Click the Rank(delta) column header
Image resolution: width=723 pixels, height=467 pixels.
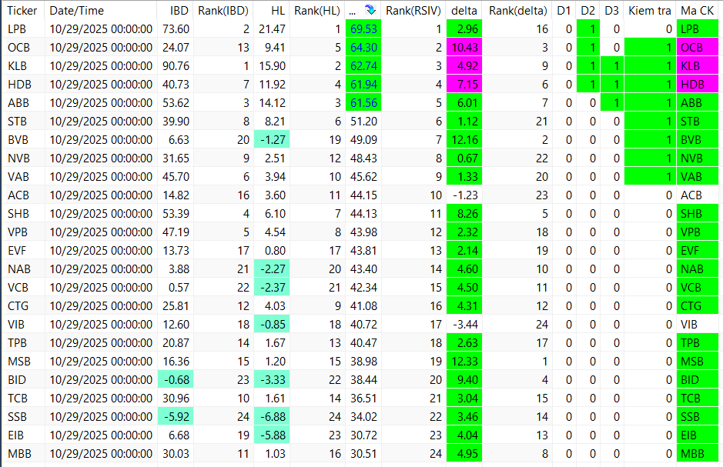(x=518, y=10)
